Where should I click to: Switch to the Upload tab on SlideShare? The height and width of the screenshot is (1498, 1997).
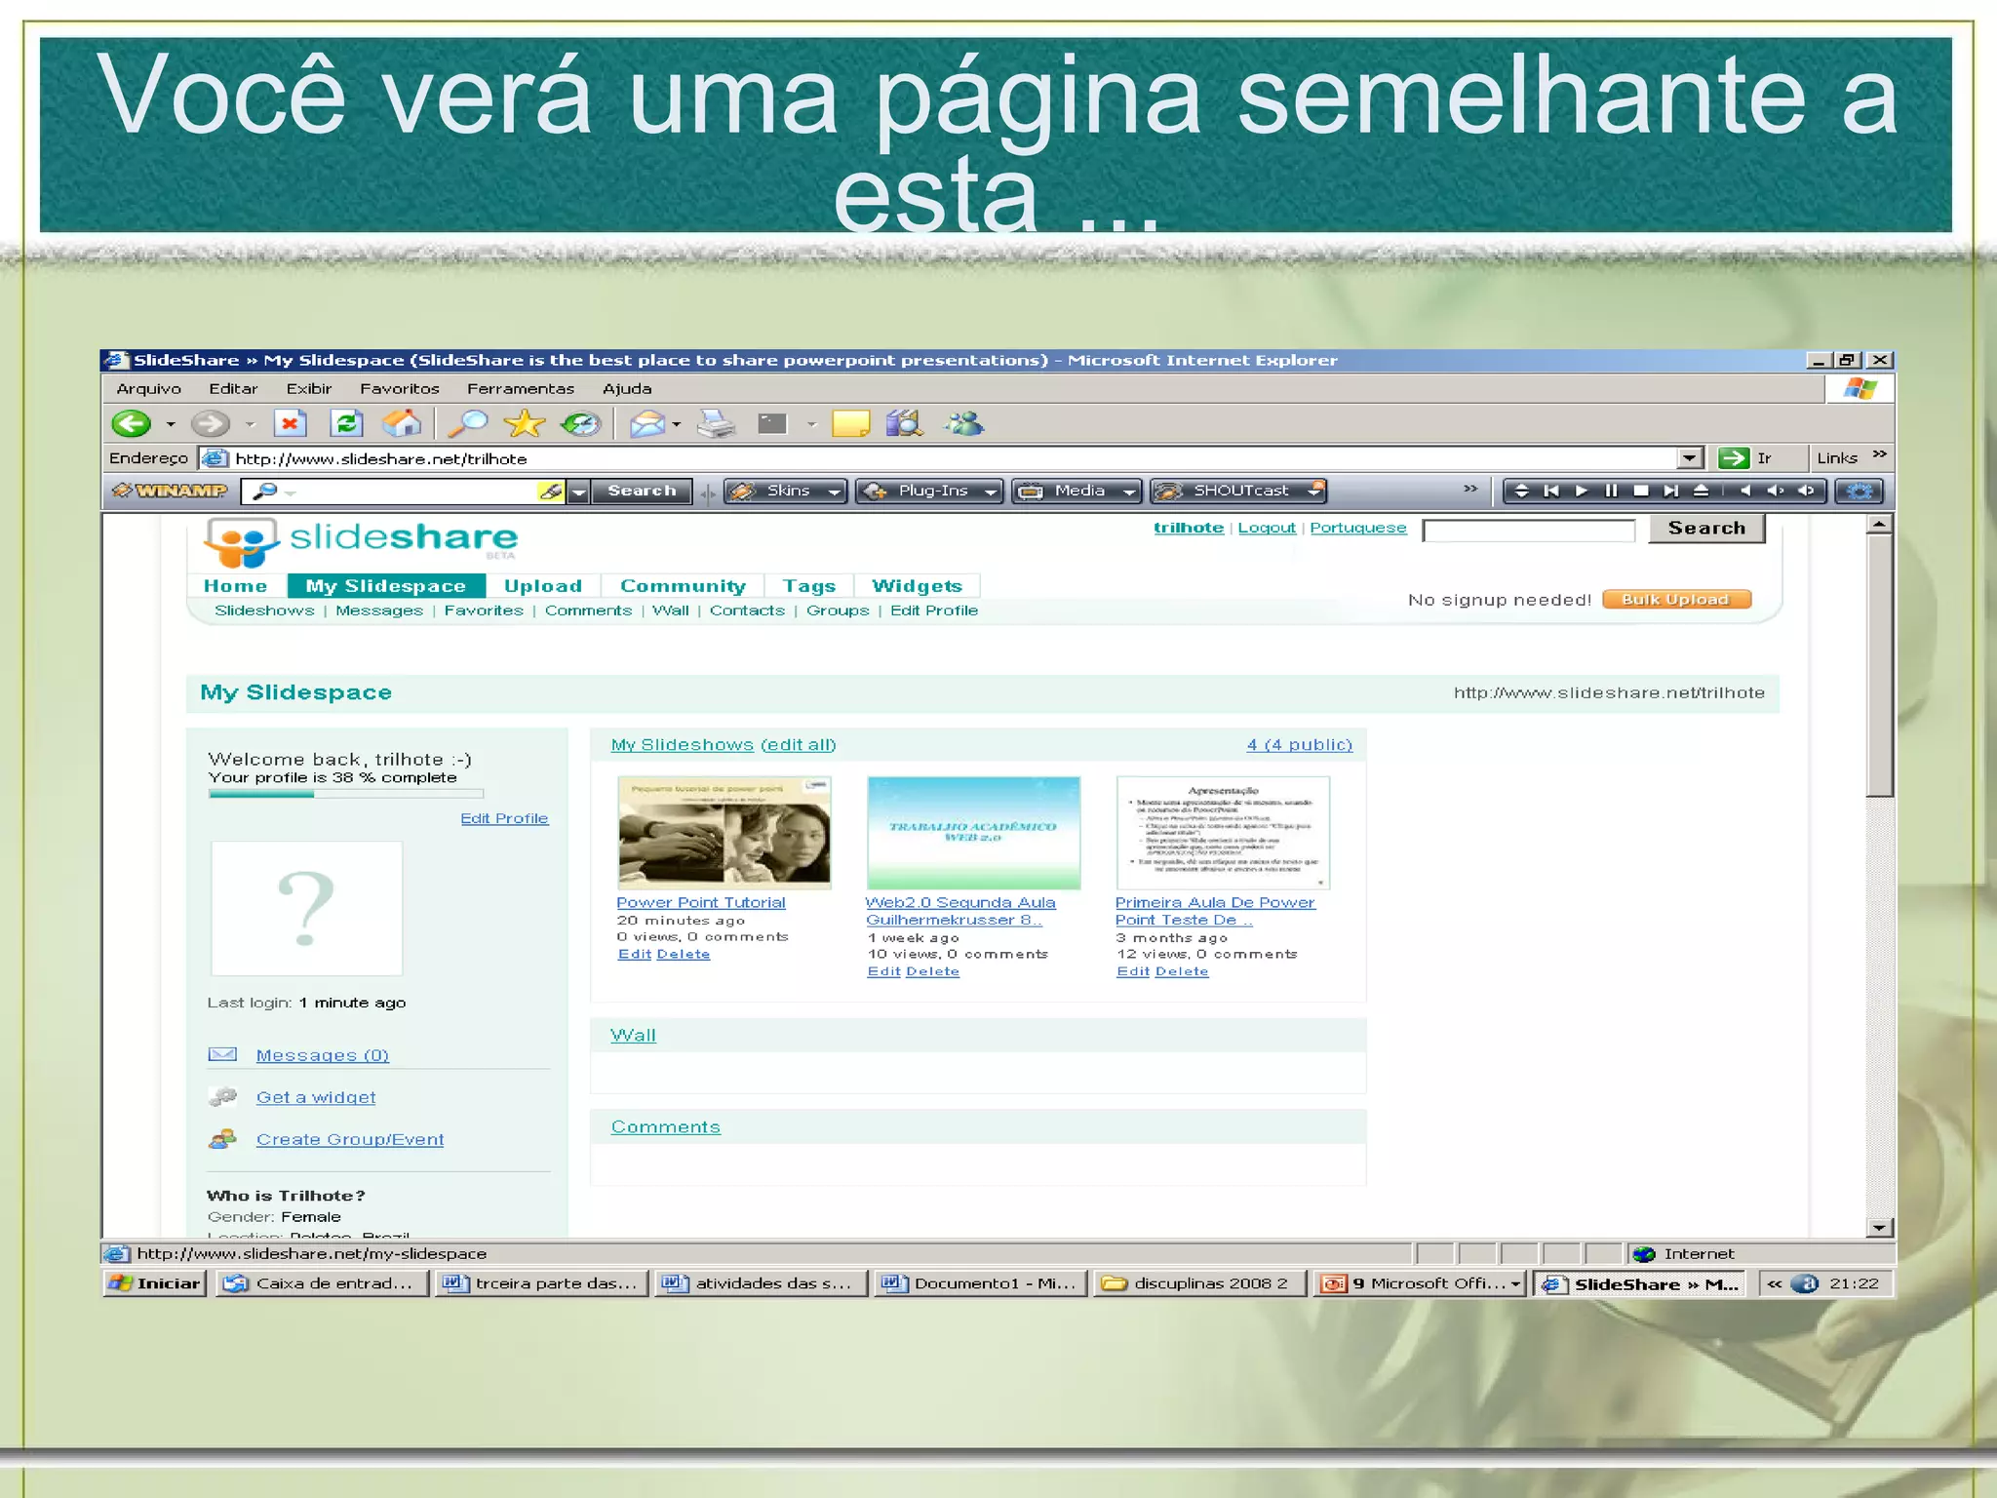(x=543, y=585)
